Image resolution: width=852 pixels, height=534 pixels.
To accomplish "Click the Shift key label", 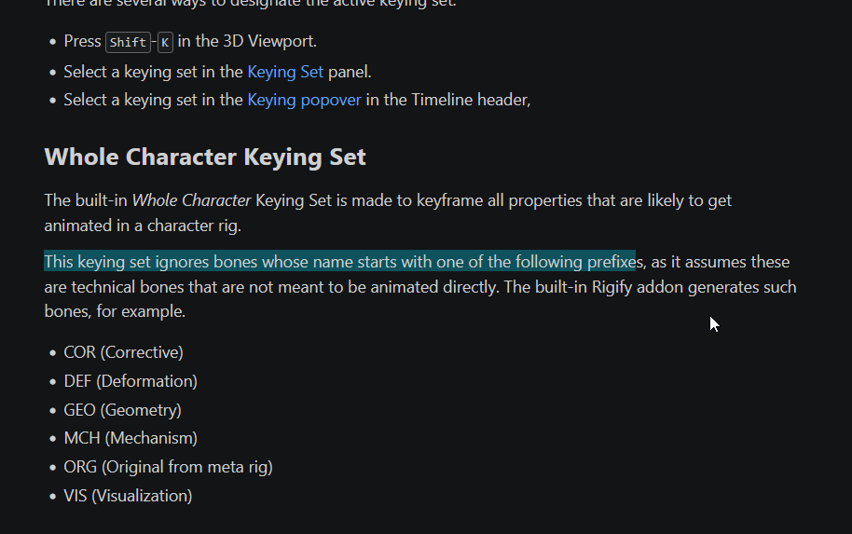I will click(128, 42).
